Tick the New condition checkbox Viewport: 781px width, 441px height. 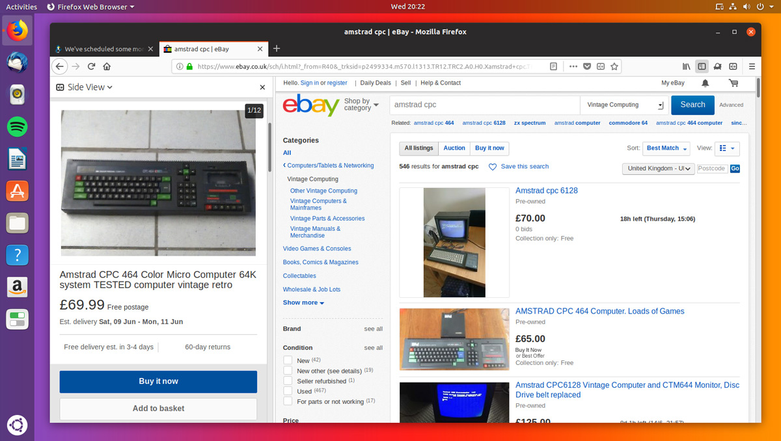click(288, 360)
